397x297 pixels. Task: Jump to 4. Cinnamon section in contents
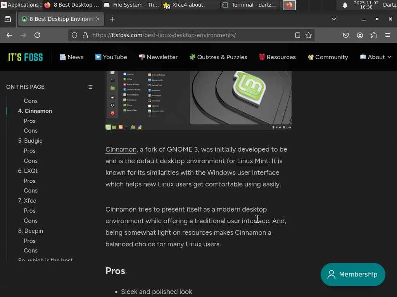pos(35,111)
